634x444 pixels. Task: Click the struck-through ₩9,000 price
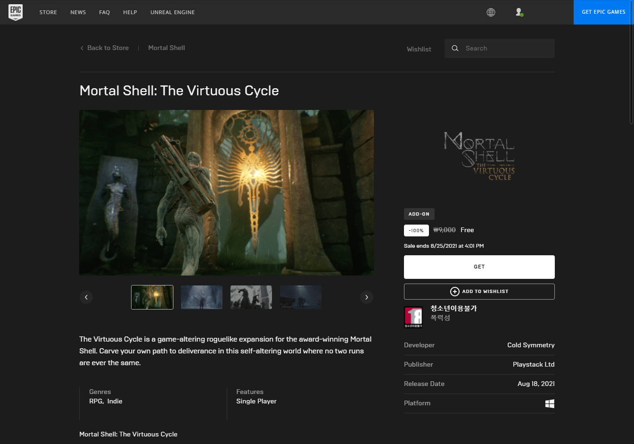coord(445,230)
